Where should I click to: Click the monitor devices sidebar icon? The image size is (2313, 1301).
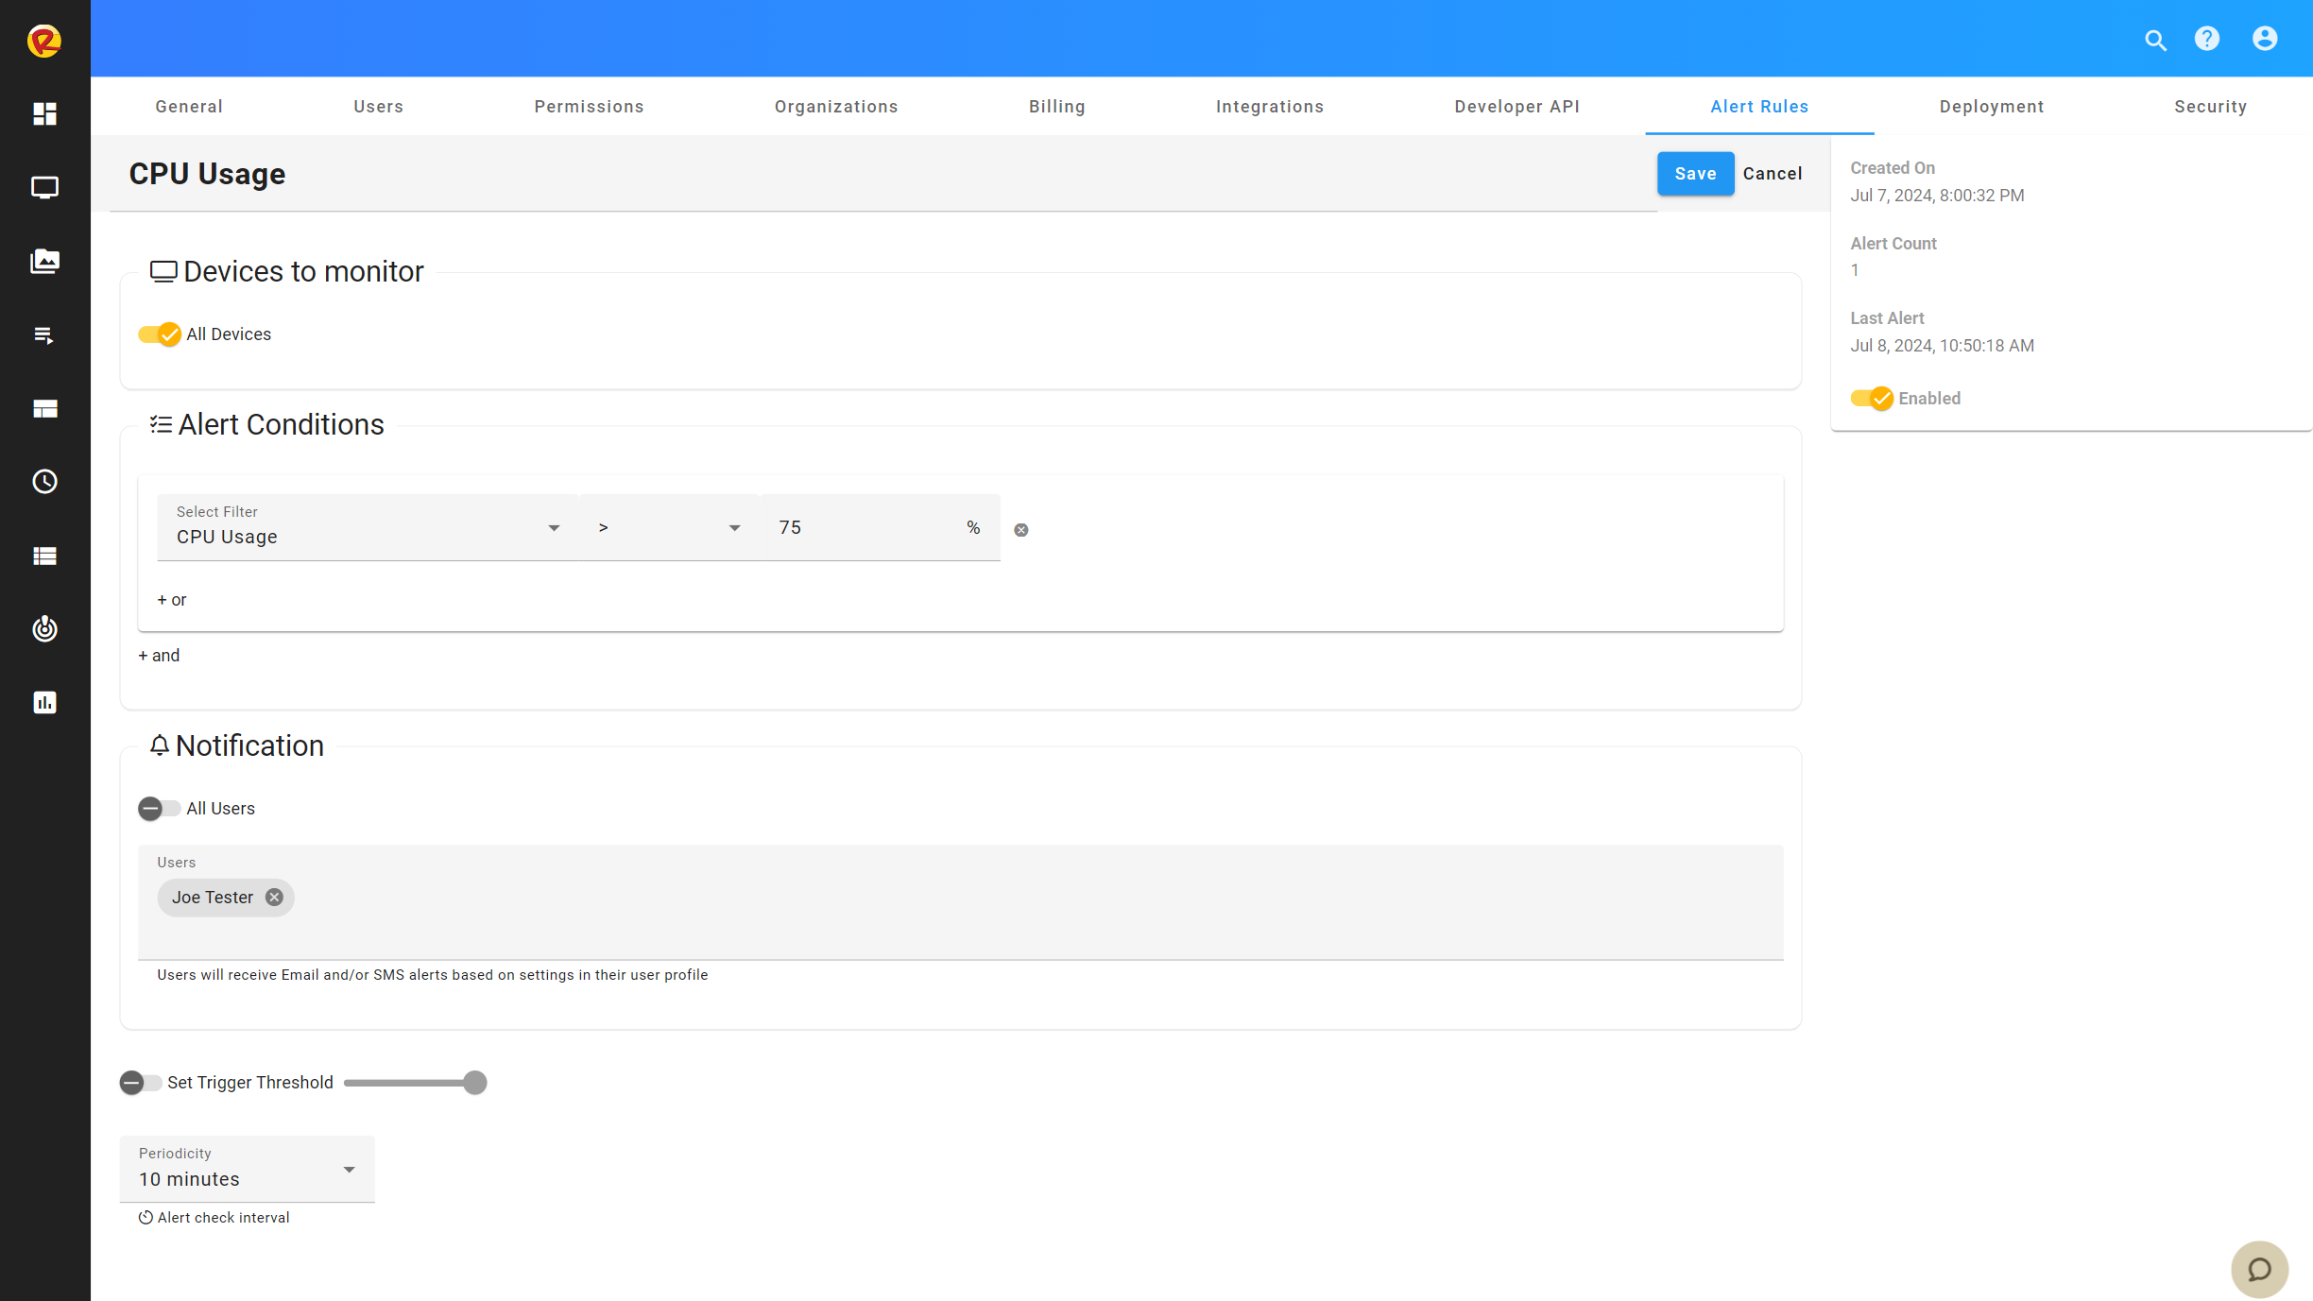pos(44,187)
